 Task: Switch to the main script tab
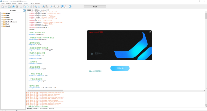[x=29, y=10]
